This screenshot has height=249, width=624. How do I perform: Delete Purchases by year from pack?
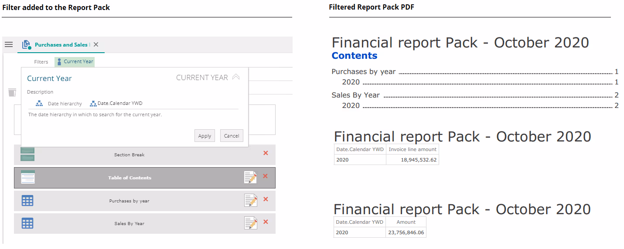coord(266,199)
